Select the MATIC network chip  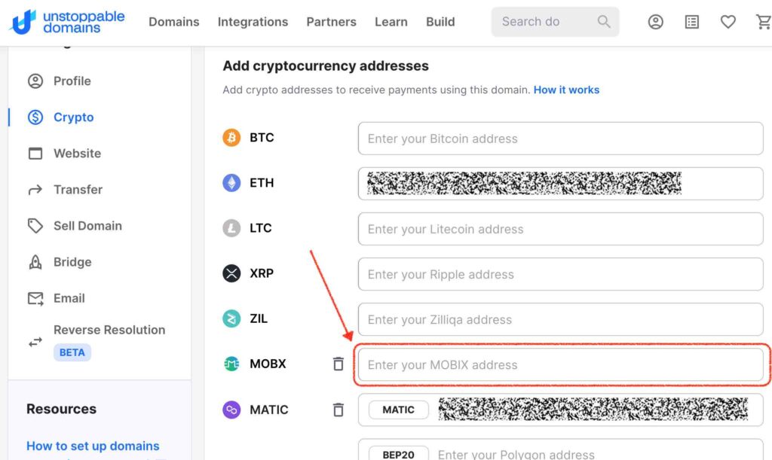(398, 410)
